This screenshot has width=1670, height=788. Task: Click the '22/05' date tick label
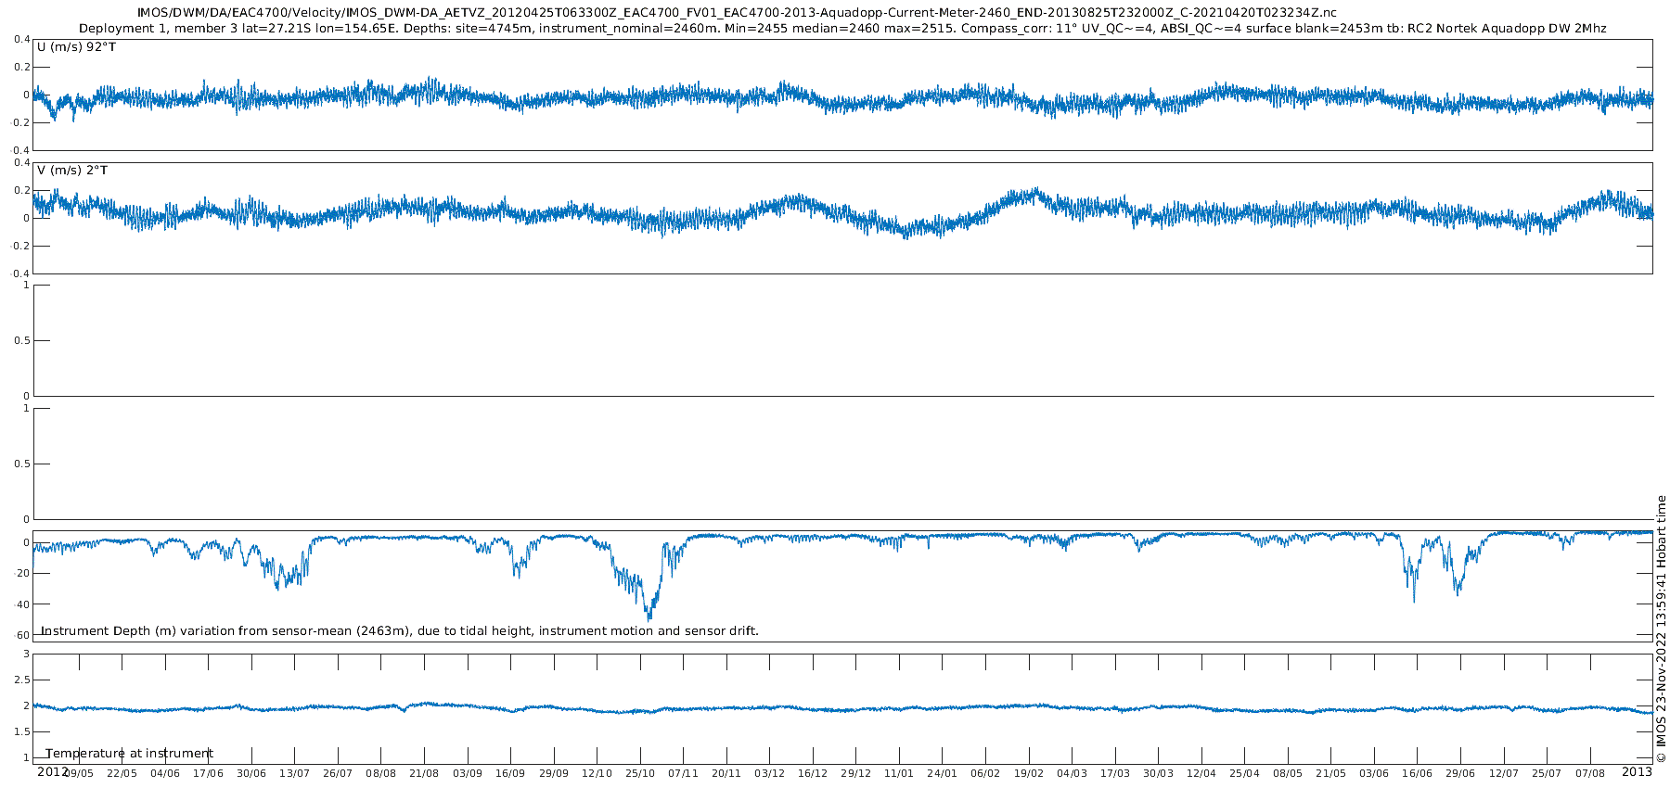point(122,773)
